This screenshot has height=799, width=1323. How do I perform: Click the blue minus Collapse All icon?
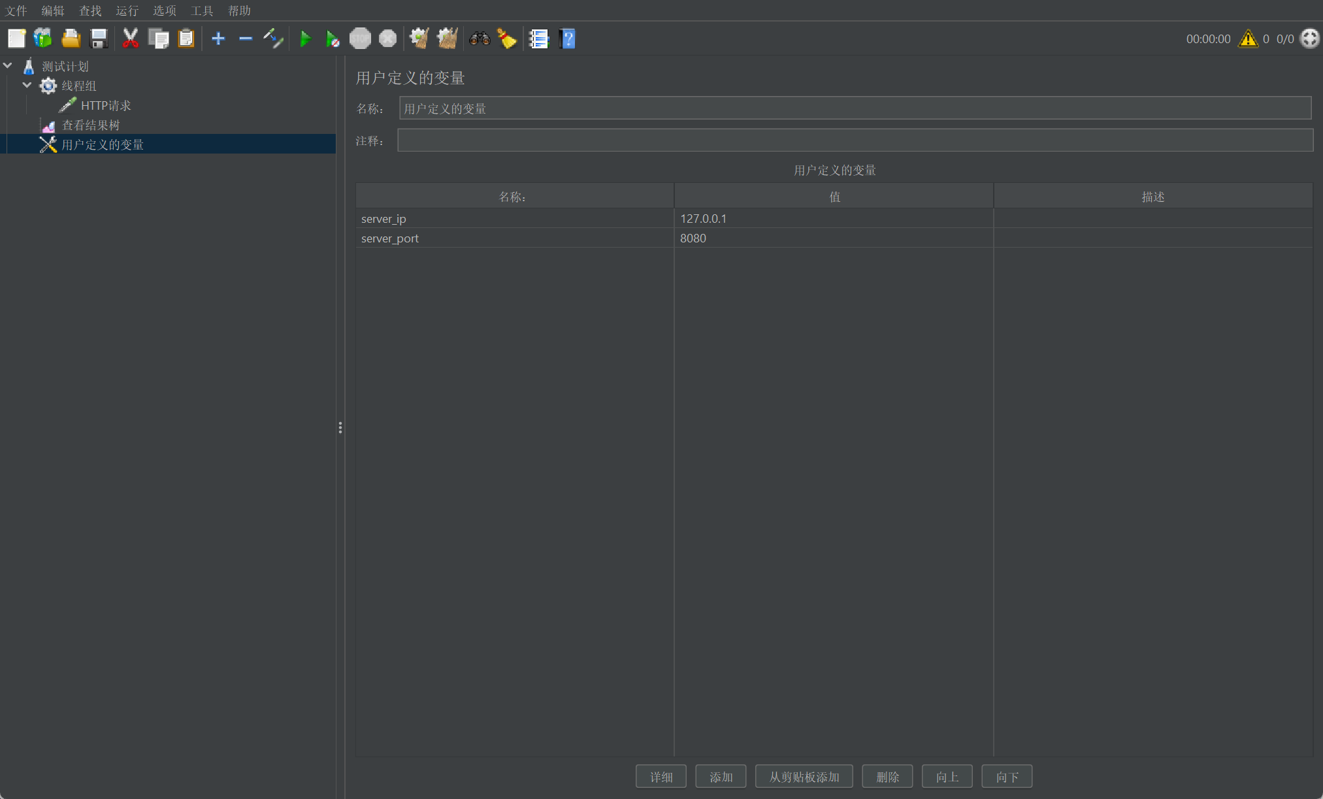246,39
